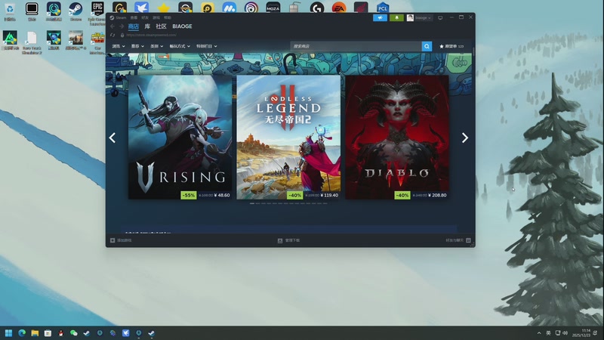Screen dimensions: 604x340
Task: Open the Epic Games Launcher desktop icon
Action: coord(97,11)
